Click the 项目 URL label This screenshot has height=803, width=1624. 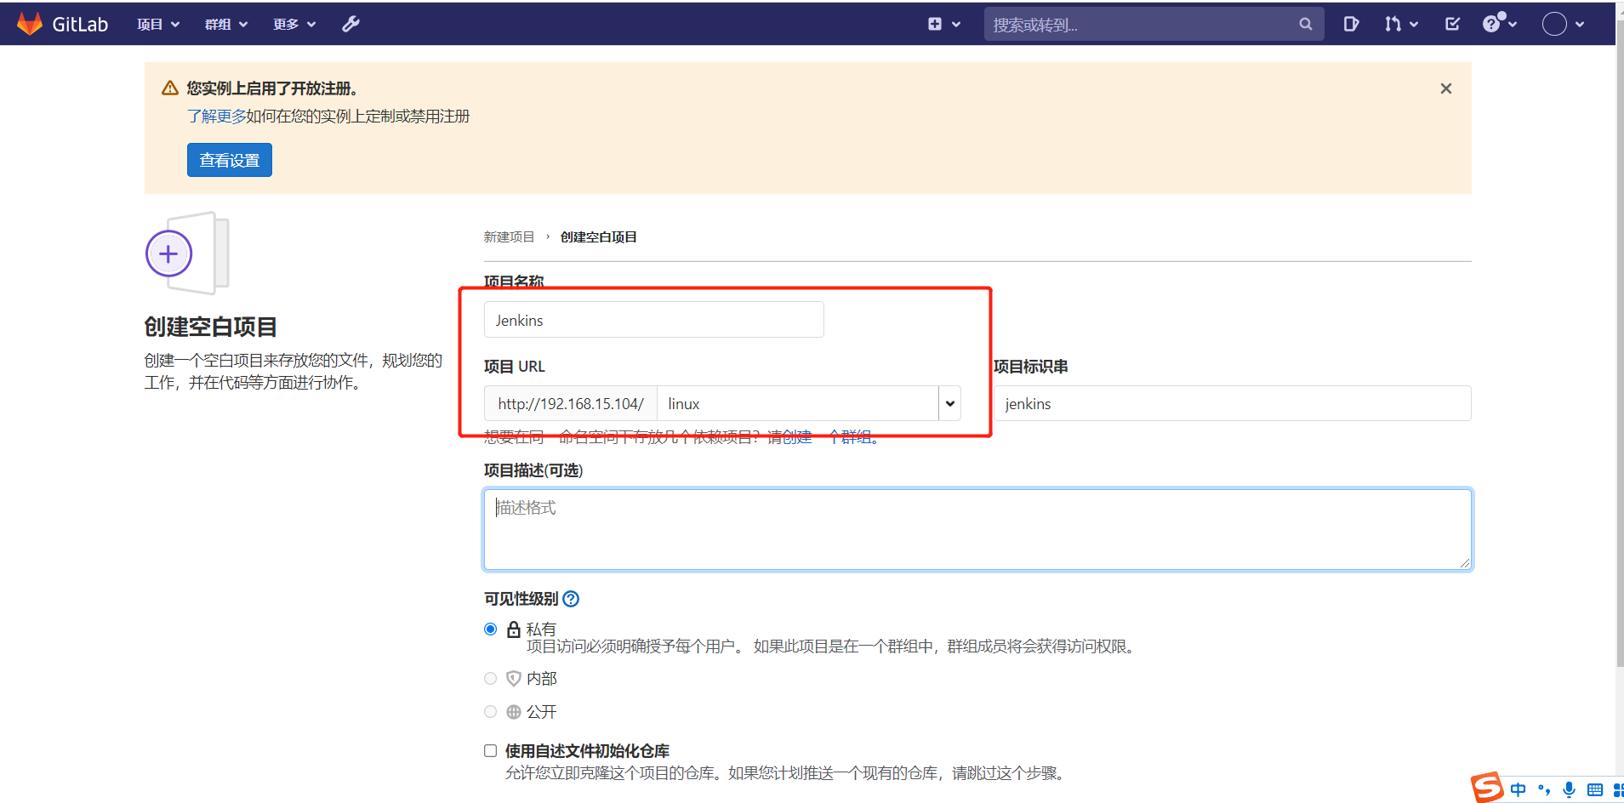coord(515,367)
